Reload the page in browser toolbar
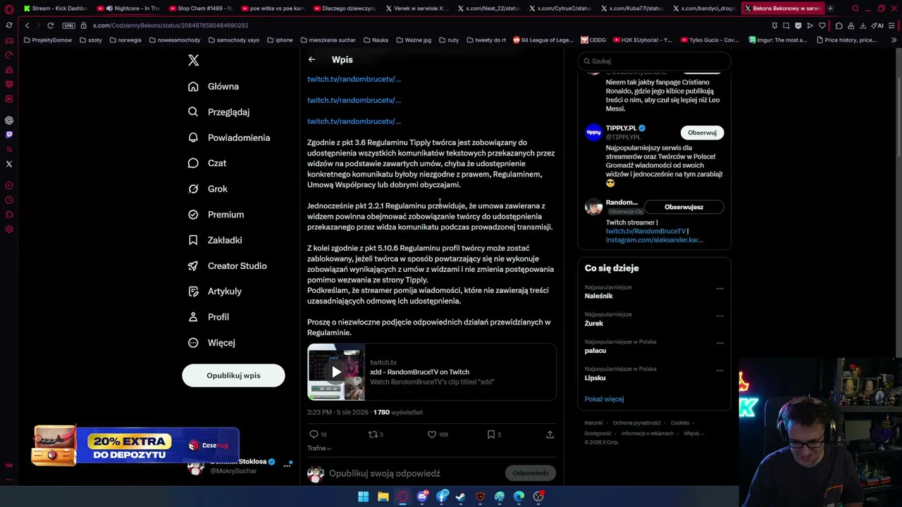Image resolution: width=902 pixels, height=507 pixels. pos(51,26)
